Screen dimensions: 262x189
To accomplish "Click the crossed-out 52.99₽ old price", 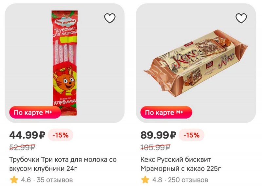I will point(22,147).
